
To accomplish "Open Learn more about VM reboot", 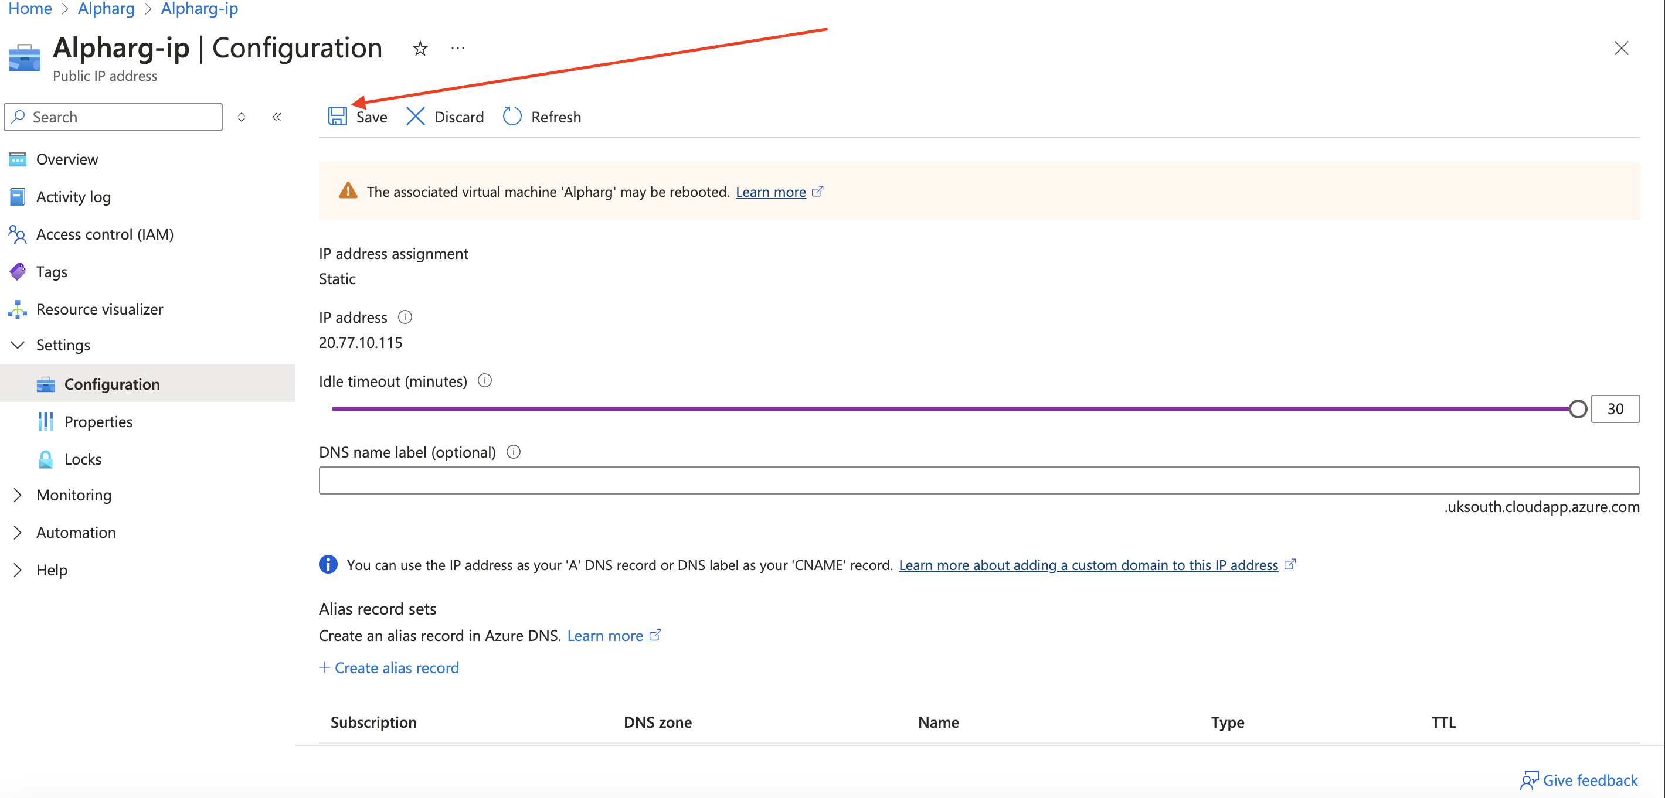I will click(770, 192).
